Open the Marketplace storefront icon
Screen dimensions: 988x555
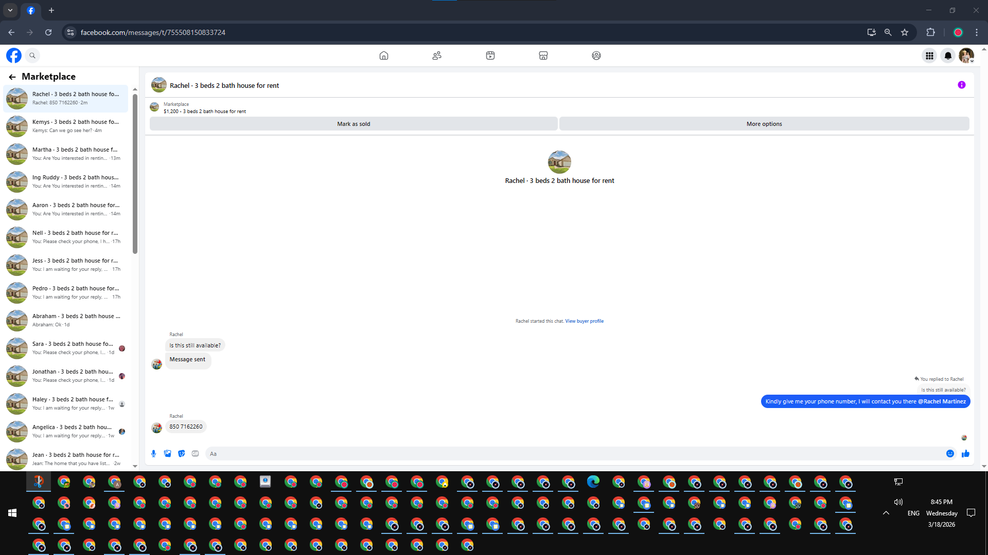click(543, 55)
